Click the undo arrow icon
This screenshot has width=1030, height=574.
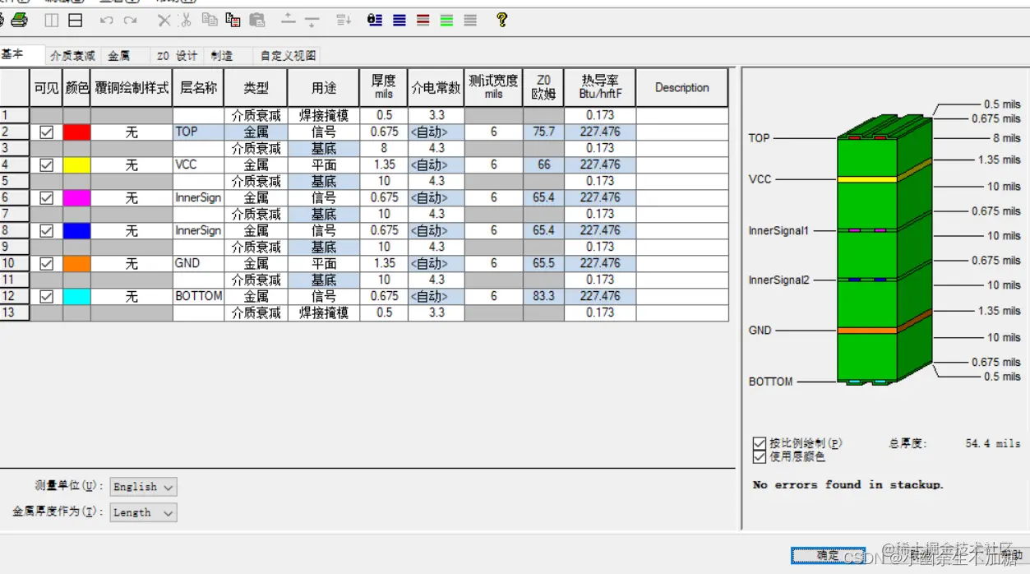(x=106, y=21)
